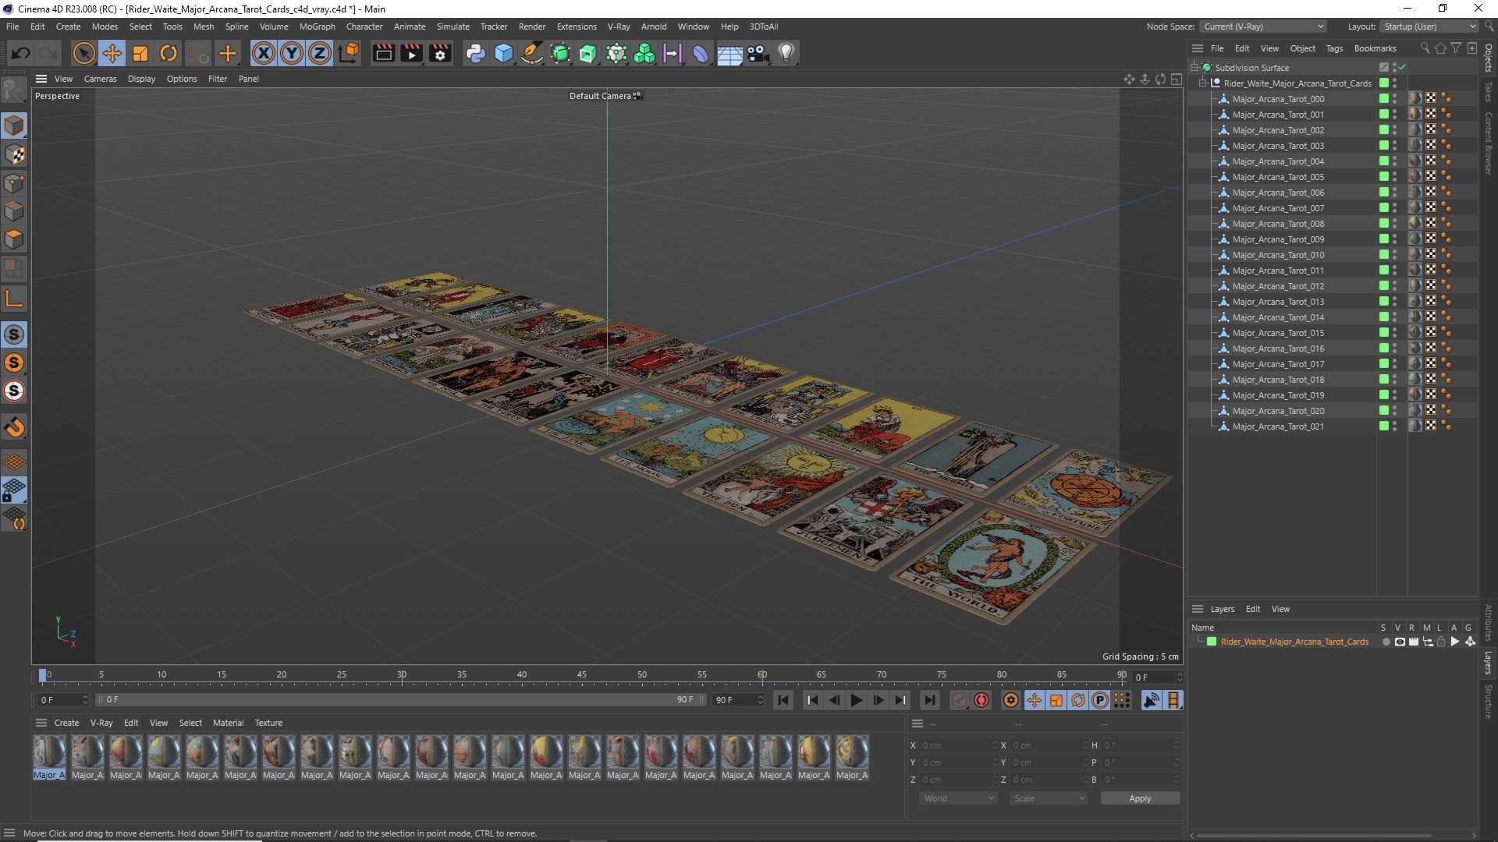Toggle Y axis lock
Viewport: 1498px width, 842px height.
(x=292, y=53)
